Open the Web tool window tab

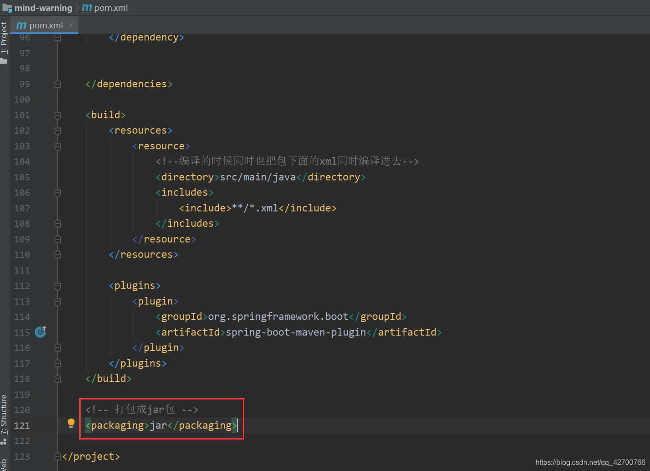[4, 464]
